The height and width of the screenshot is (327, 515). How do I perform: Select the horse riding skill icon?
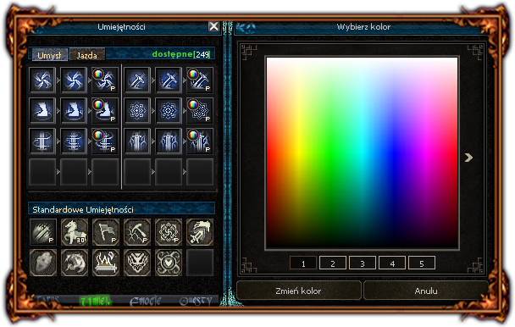point(75,232)
